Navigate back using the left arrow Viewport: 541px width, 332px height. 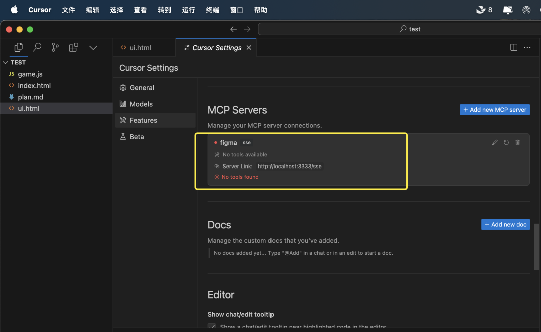coord(233,29)
